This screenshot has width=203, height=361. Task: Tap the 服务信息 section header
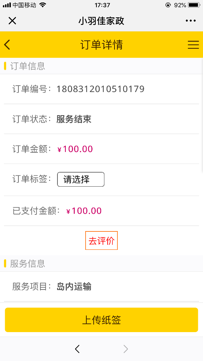[101, 264]
